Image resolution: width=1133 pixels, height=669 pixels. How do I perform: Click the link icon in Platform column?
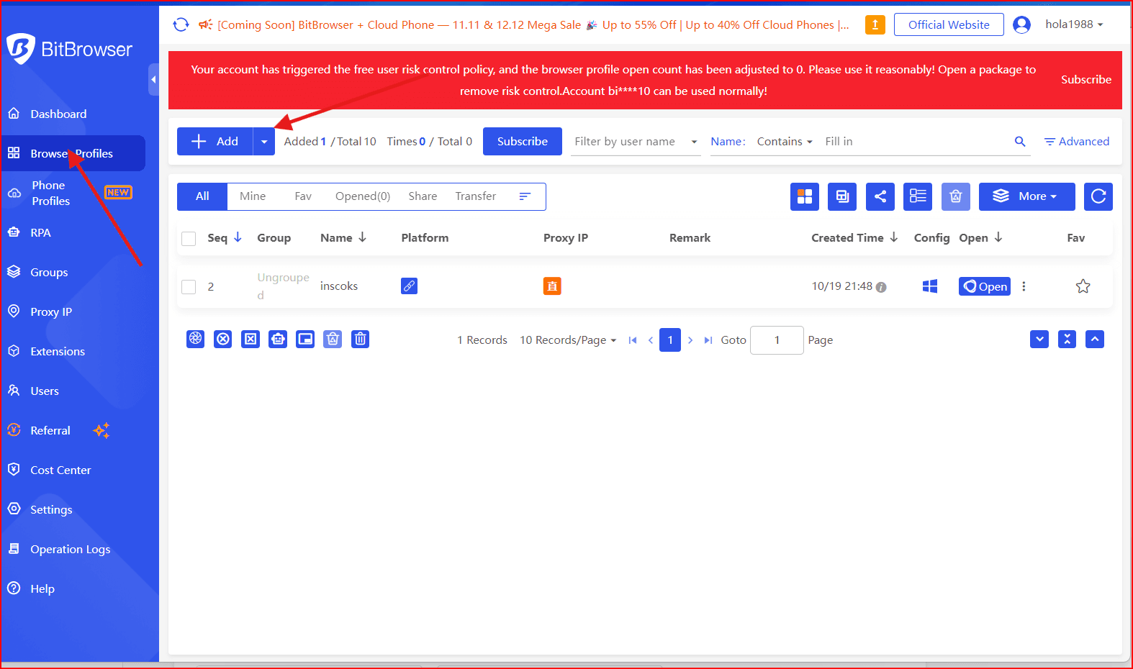click(409, 286)
